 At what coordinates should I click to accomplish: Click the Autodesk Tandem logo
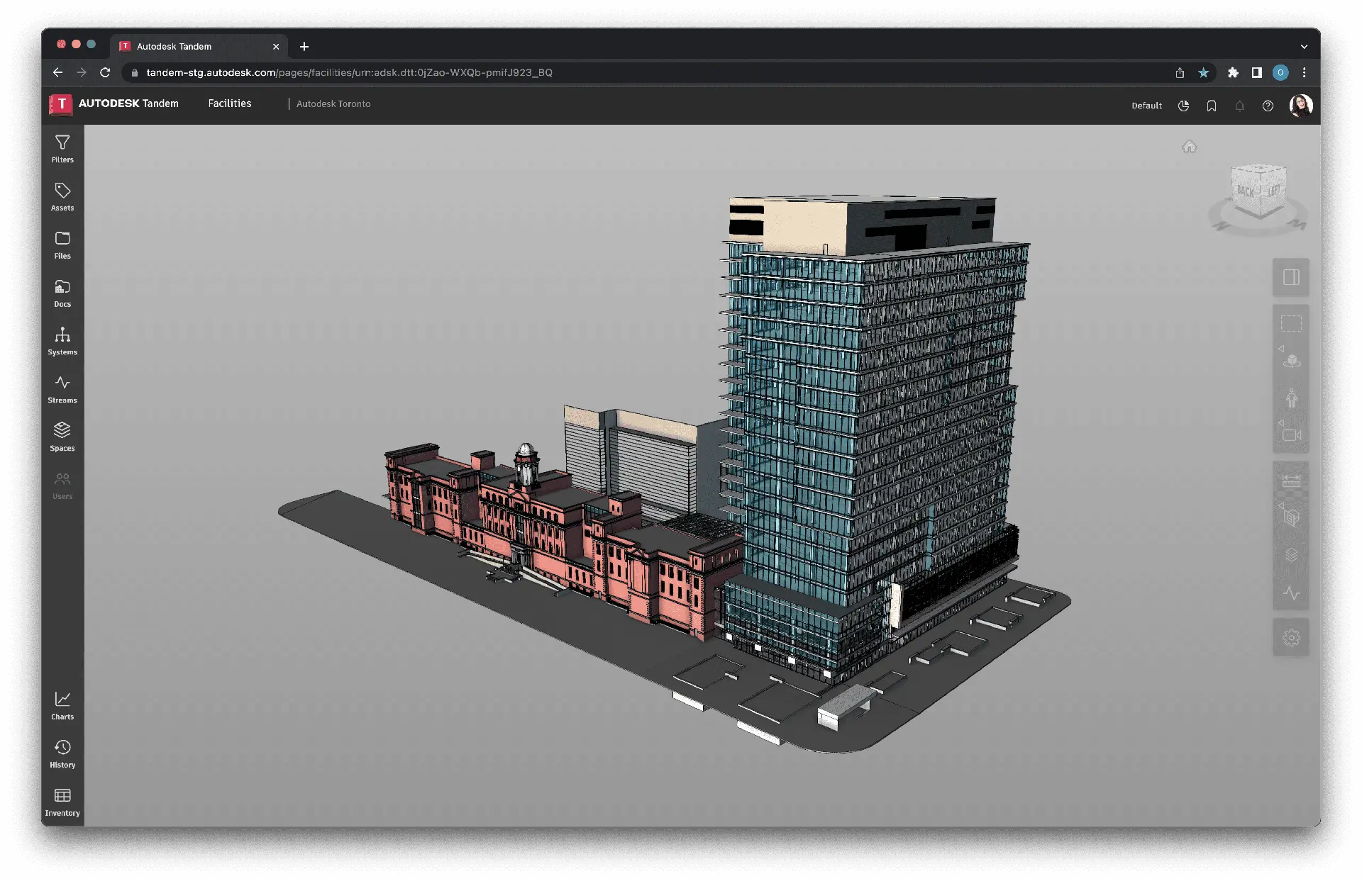pyautogui.click(x=114, y=103)
